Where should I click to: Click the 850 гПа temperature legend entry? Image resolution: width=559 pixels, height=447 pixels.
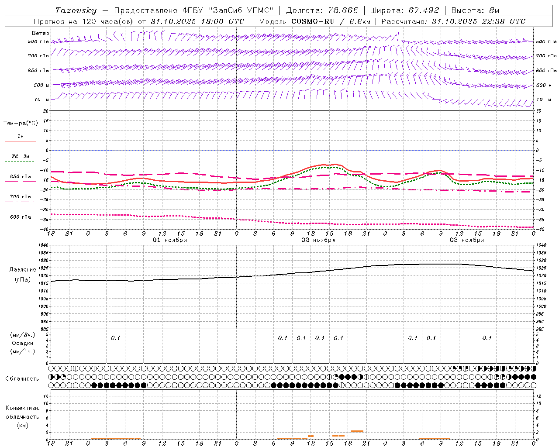21,177
